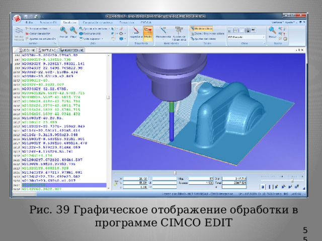Viewport: 322px width, 241px height.
Task: Click fourth dark icon in Otros group
Action: (248, 31)
